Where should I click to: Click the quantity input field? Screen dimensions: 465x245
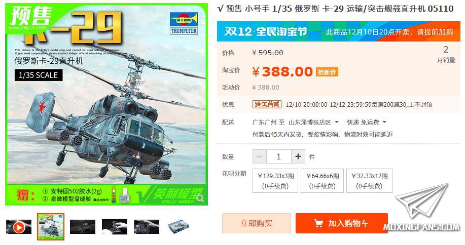(x=279, y=156)
